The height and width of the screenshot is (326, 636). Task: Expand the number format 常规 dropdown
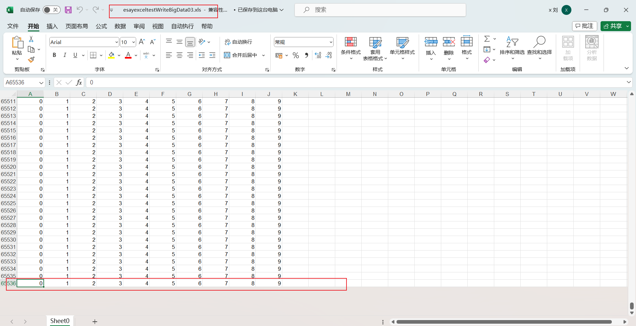point(331,42)
